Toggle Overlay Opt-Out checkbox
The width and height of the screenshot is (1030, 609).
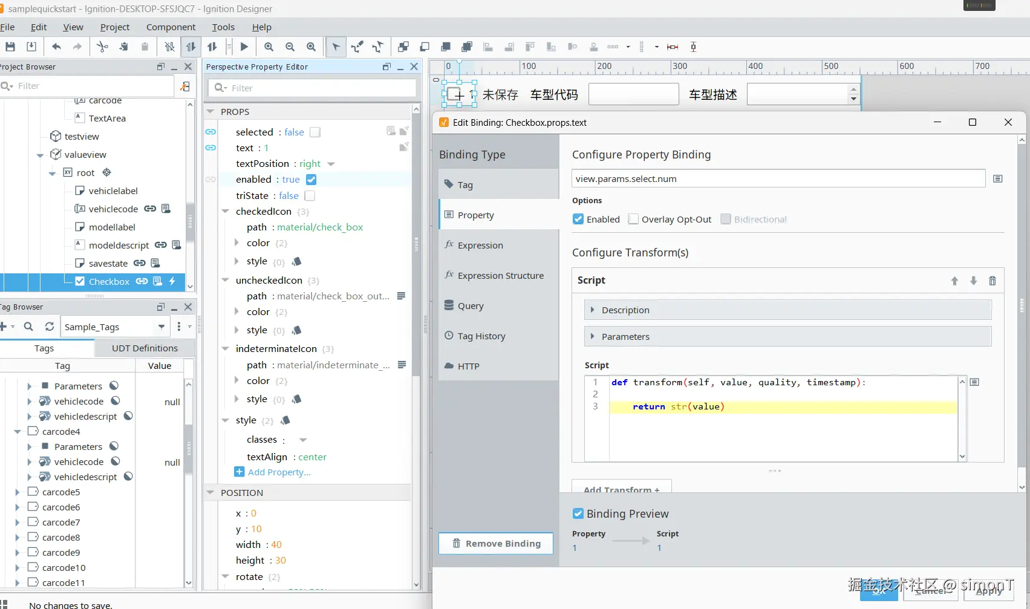(633, 219)
